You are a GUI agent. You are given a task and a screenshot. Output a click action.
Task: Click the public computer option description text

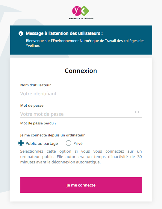81,157
